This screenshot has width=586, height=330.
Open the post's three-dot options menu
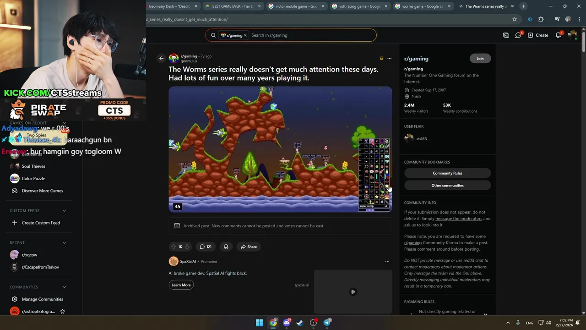(x=389, y=58)
